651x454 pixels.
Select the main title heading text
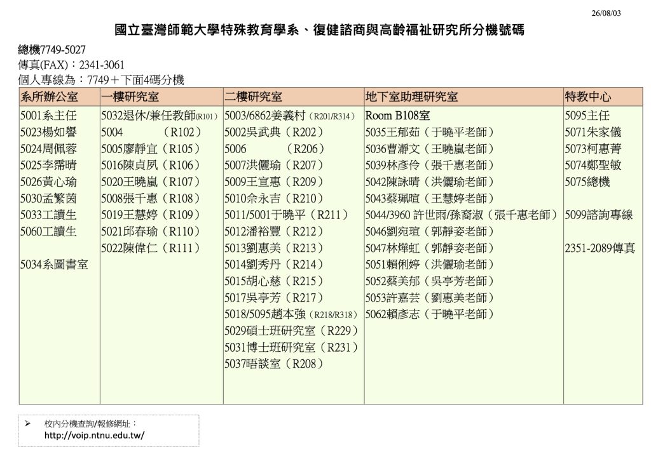(319, 30)
